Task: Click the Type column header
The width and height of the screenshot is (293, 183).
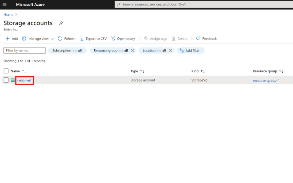Action: coord(134,71)
